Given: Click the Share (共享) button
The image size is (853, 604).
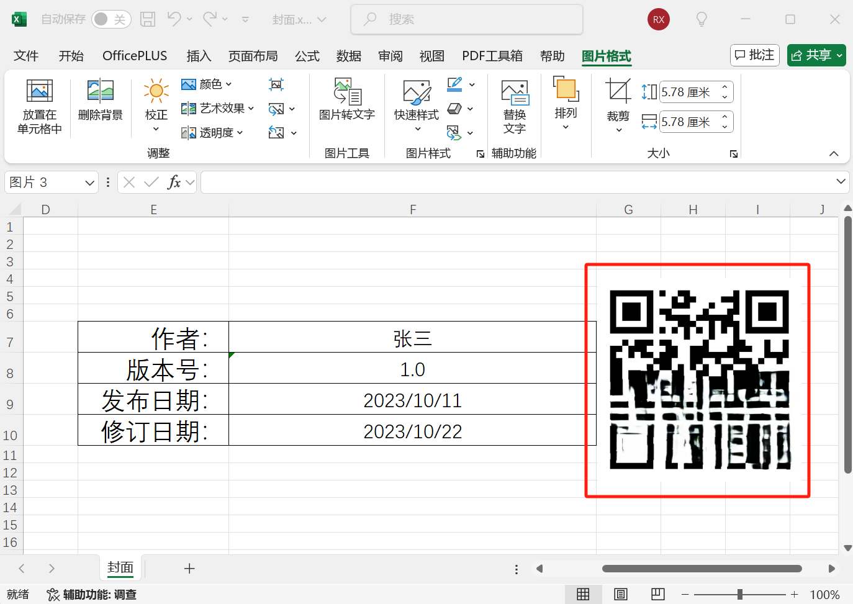Looking at the screenshot, I should click(816, 55).
